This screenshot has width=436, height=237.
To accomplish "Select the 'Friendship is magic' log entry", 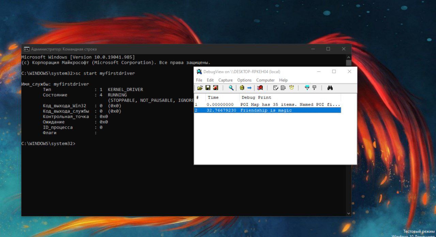I will click(x=267, y=110).
